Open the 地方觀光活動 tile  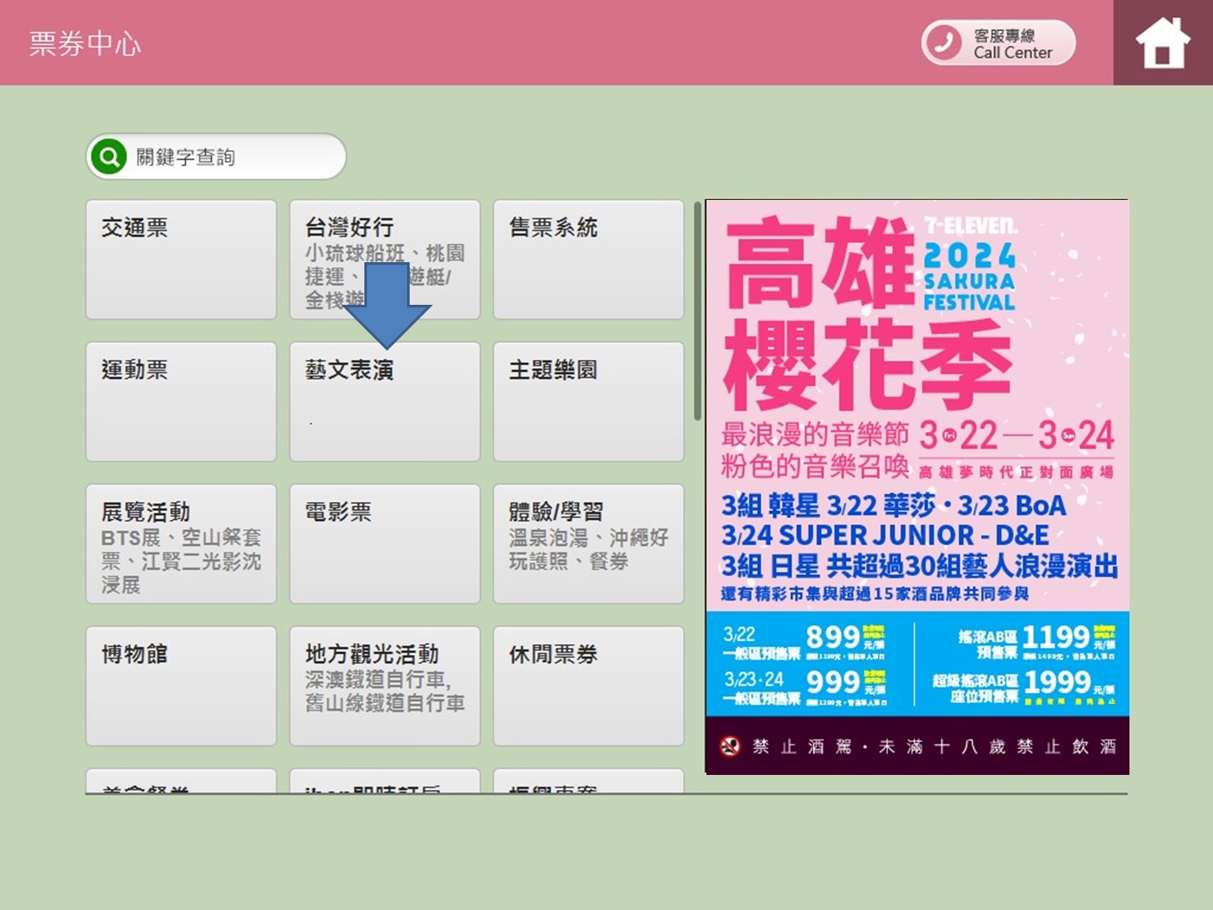384,686
